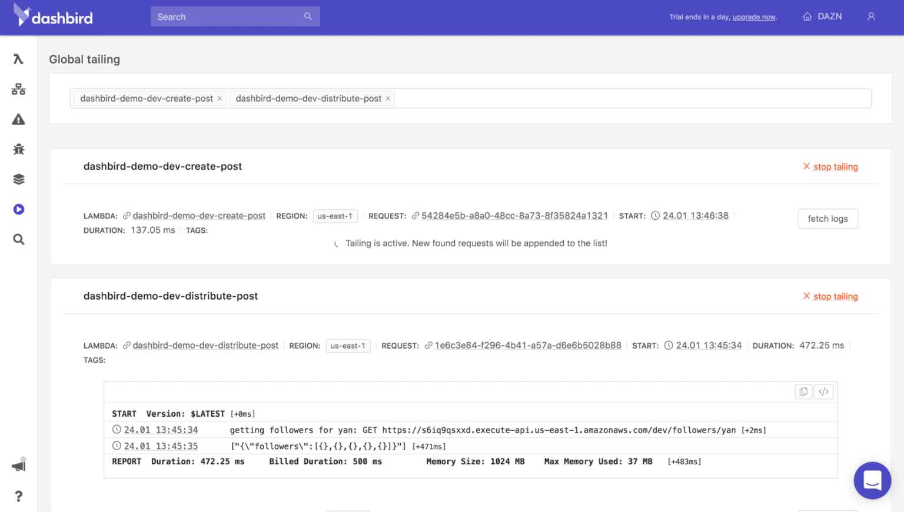Remove the dashbird-demo-dev-create-post filter tag
The width and height of the screenshot is (904, 512).
pos(220,98)
